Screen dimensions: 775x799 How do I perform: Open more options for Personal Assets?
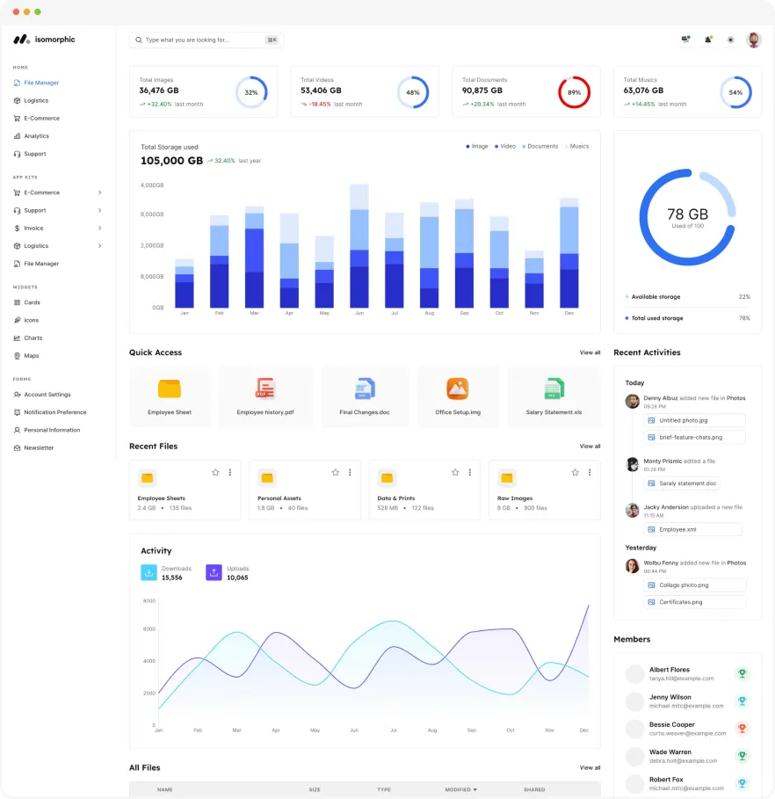pos(350,472)
